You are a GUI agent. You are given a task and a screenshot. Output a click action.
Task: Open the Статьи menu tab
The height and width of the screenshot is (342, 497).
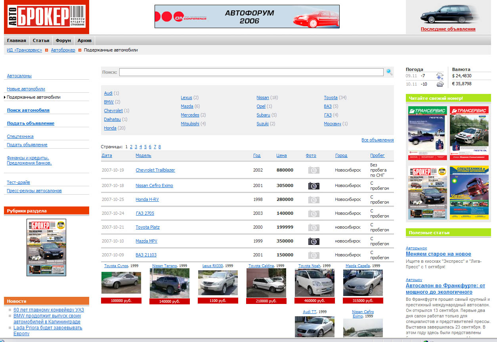pos(41,40)
